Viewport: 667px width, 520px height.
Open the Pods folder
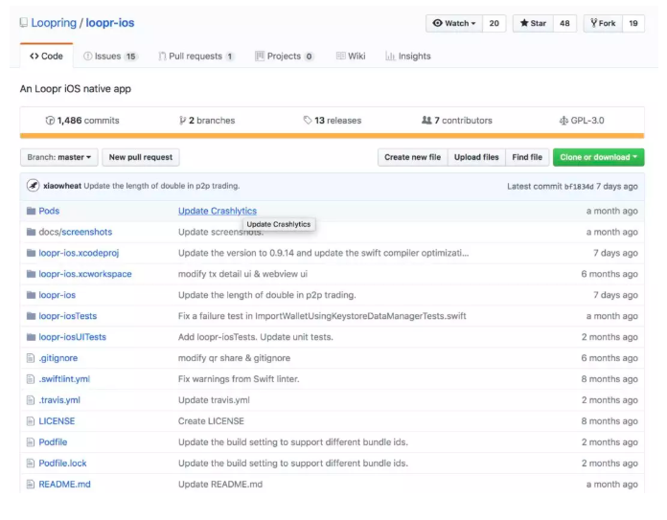[49, 211]
